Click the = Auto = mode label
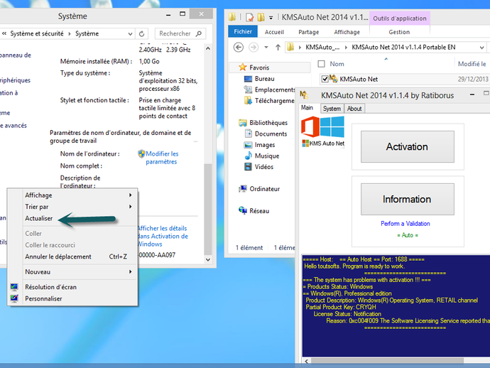490x368 pixels. click(408, 235)
